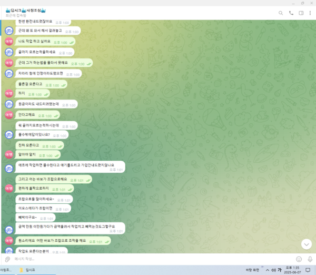Screen dimensions: 316x275
Task: Toggle the right side panel icon
Action: [301, 13]
